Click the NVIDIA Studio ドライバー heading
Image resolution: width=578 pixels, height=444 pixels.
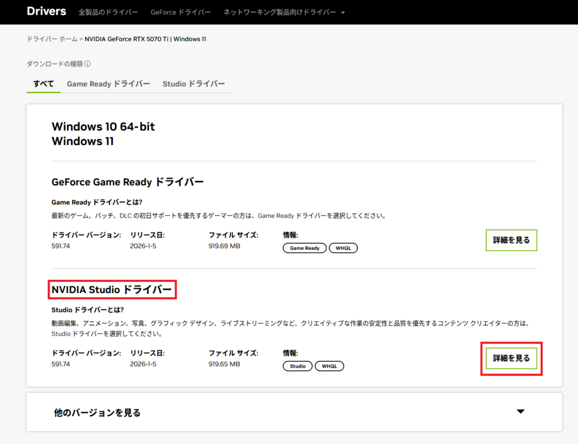pos(112,290)
